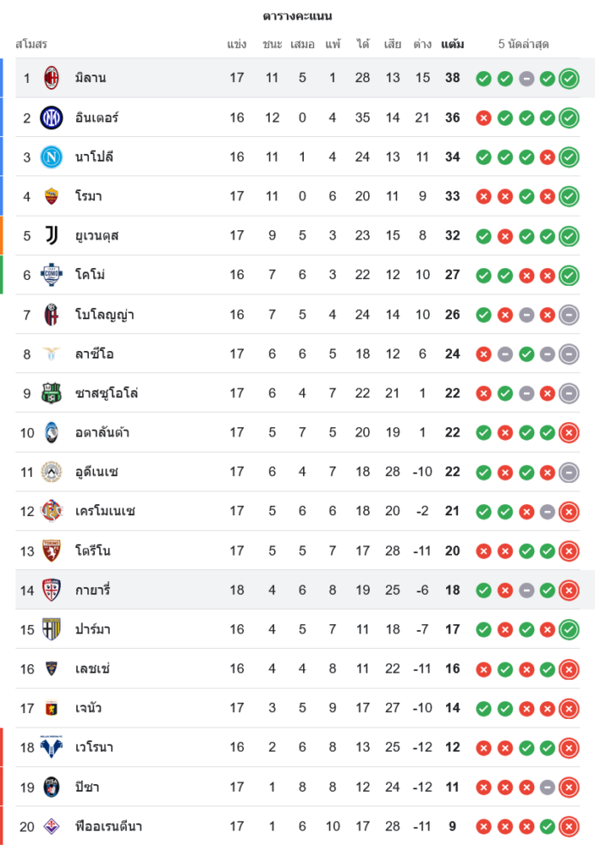Click มิลาน's latest circled win indicator
This screenshot has width=595, height=856.
pyautogui.click(x=568, y=79)
